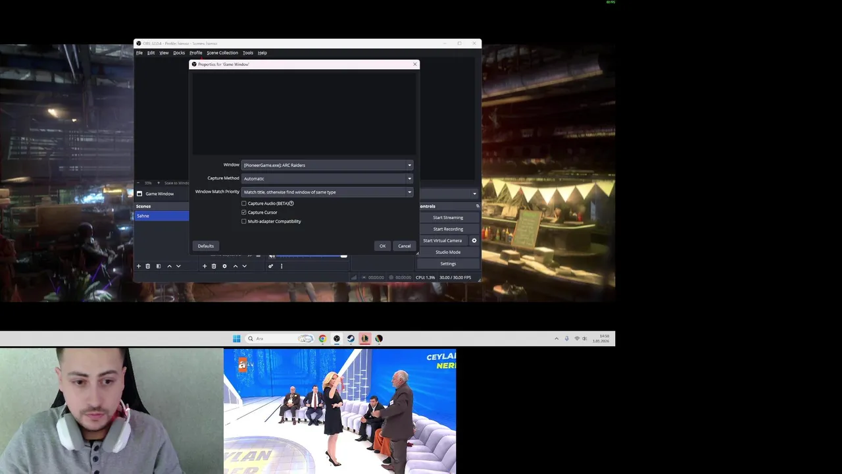Click the 30.00 / 30.00 FPS status text
Viewport: 842px width, 474px height.
coord(455,277)
